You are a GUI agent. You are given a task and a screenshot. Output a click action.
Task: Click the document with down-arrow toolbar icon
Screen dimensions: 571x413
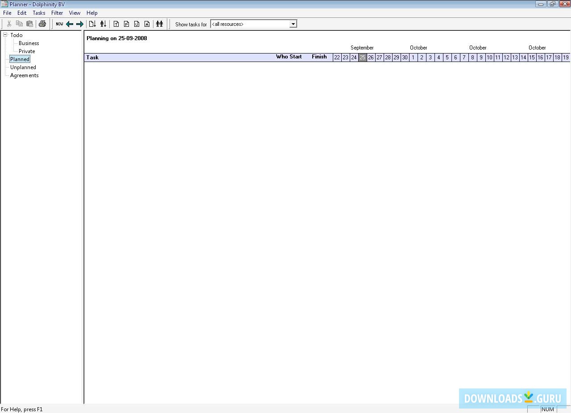pos(92,24)
